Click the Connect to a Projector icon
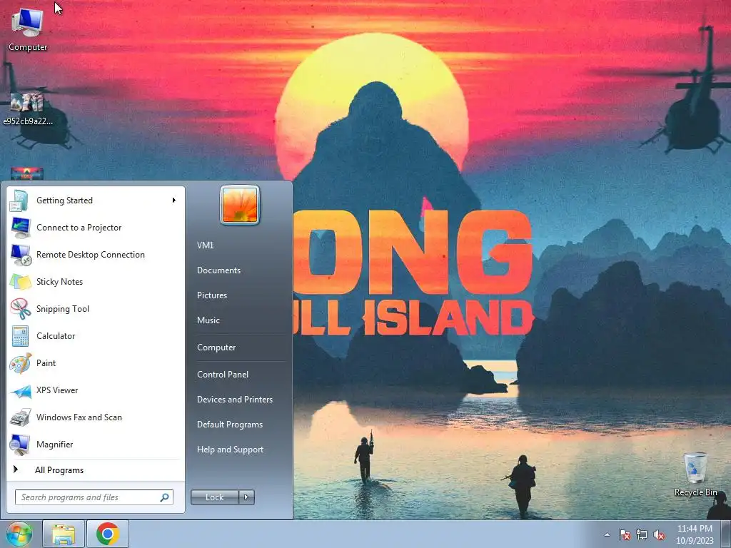 pos(19,228)
